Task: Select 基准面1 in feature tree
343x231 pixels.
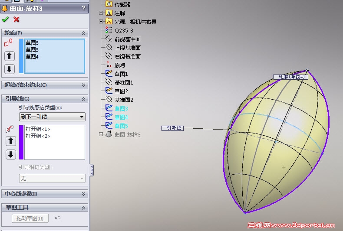Action: (124, 82)
